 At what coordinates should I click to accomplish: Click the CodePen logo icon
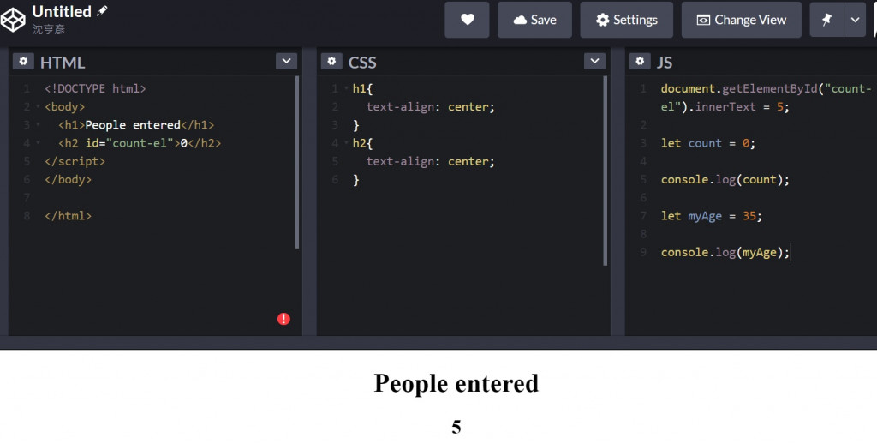tap(12, 20)
